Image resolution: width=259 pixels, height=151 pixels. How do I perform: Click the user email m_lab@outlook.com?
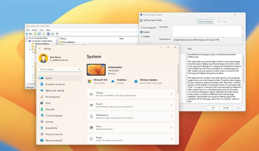pos(59,60)
